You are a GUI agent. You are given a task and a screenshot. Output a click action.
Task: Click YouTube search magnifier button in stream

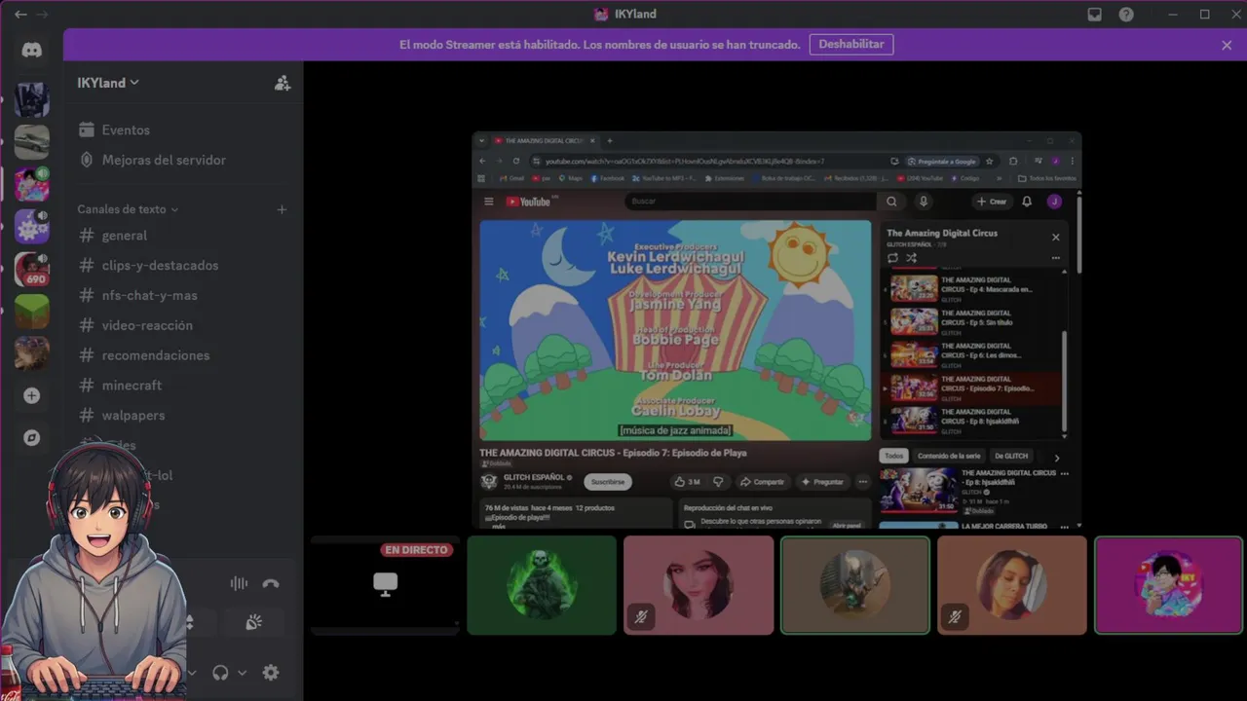(x=891, y=202)
